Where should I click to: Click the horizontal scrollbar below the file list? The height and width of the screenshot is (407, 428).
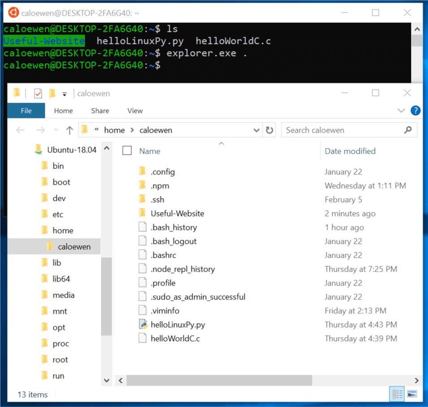[x=220, y=380]
